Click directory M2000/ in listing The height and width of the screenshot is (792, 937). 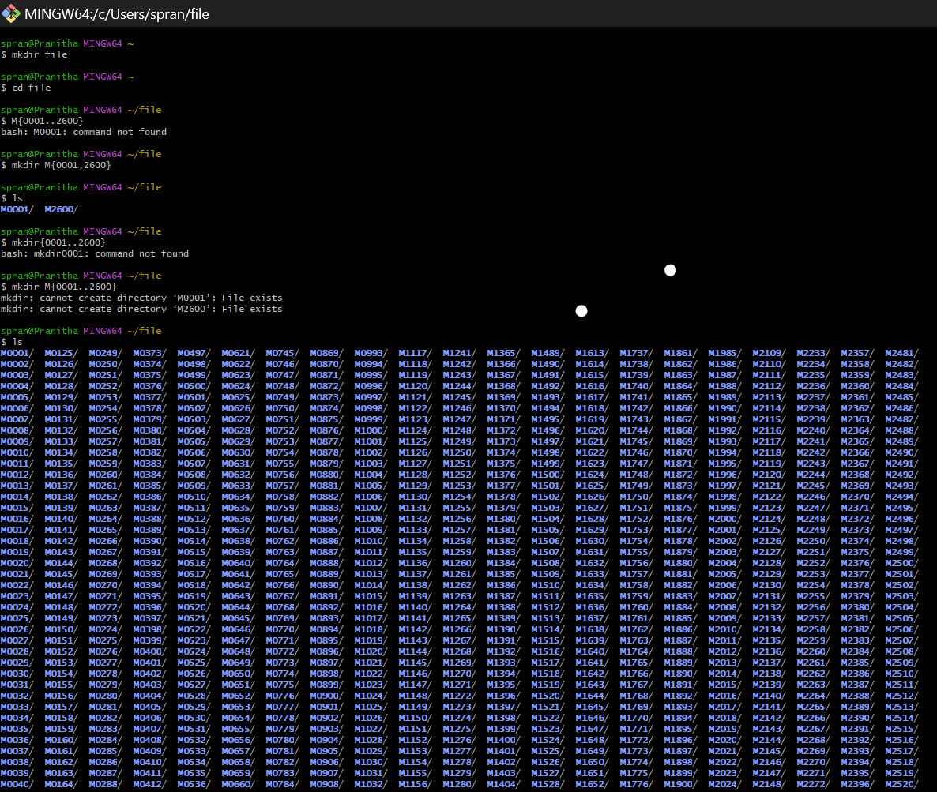coord(724,519)
